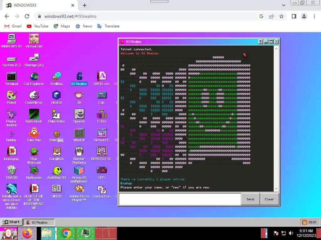Select the WINDOWS93 browser tab
This screenshot has height=240, width=321.
(40, 5)
